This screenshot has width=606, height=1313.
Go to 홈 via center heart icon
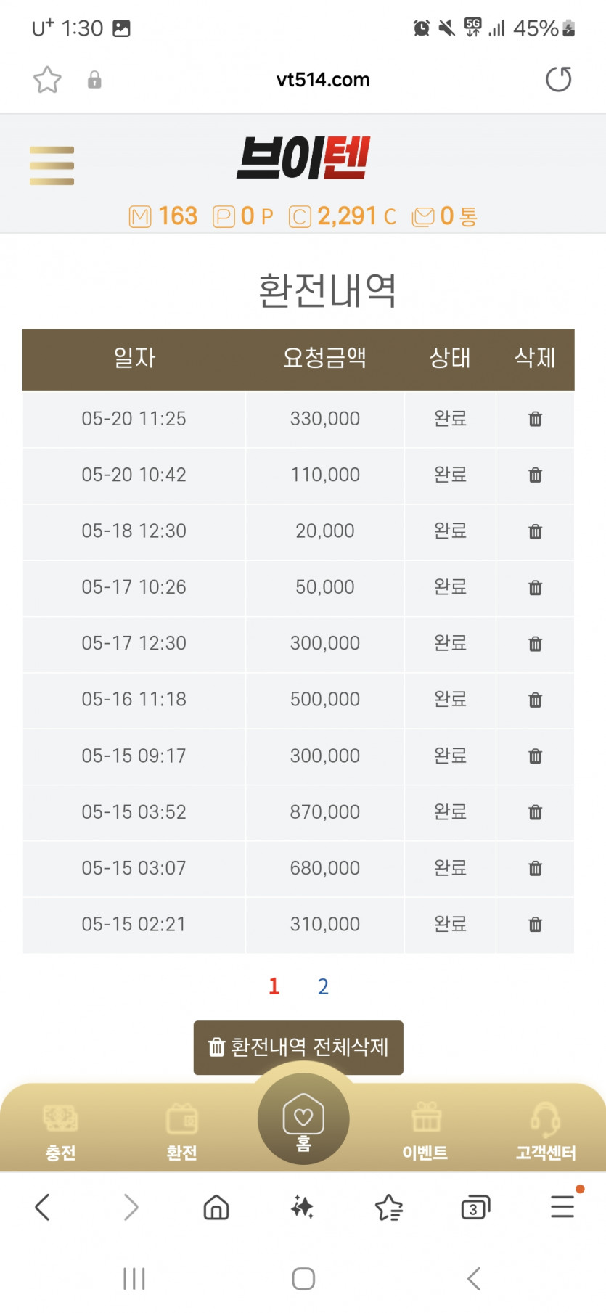coord(303,1118)
